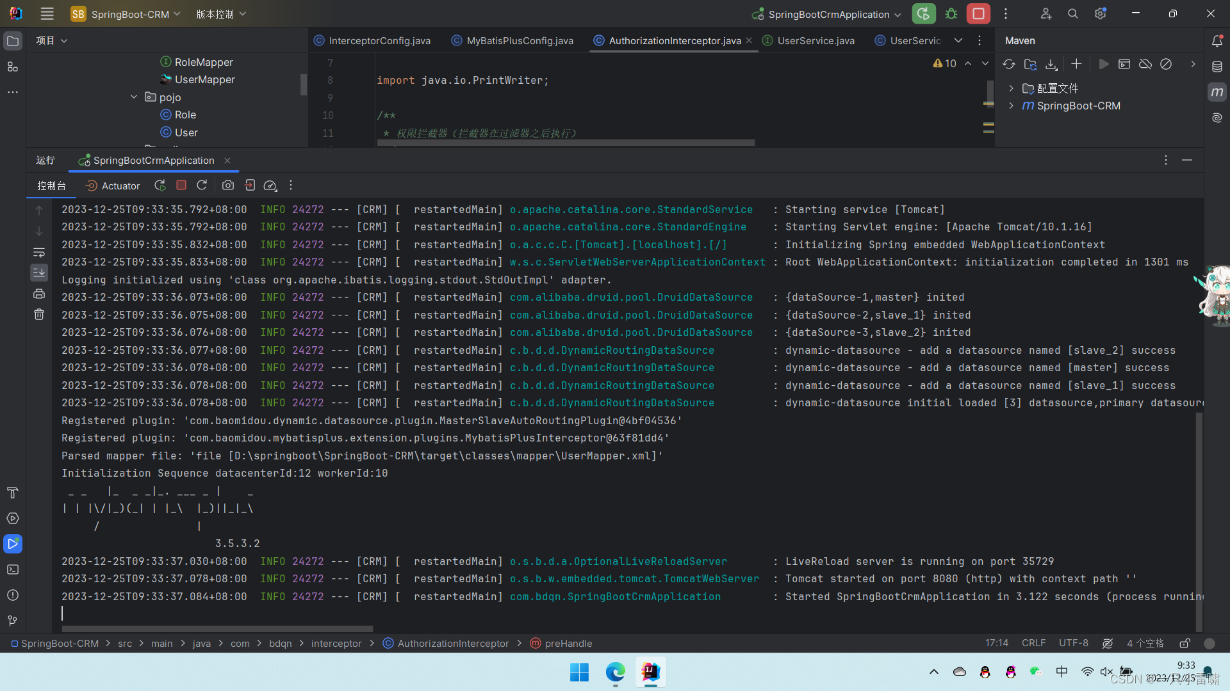This screenshot has height=691, width=1230.
Task: Click the Debug bug icon
Action: click(951, 14)
